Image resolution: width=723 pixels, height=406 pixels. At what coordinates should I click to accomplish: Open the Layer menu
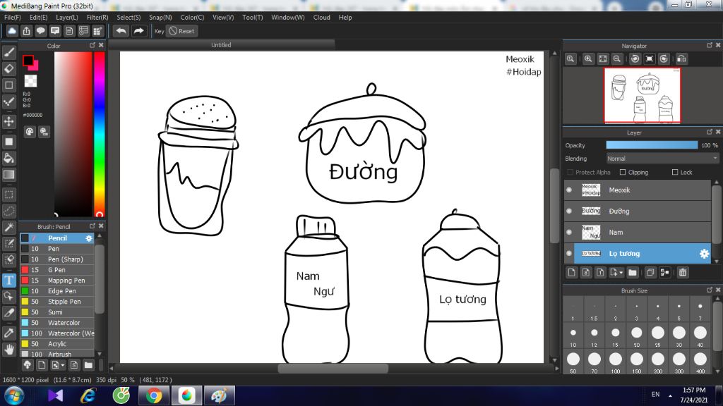(67, 18)
